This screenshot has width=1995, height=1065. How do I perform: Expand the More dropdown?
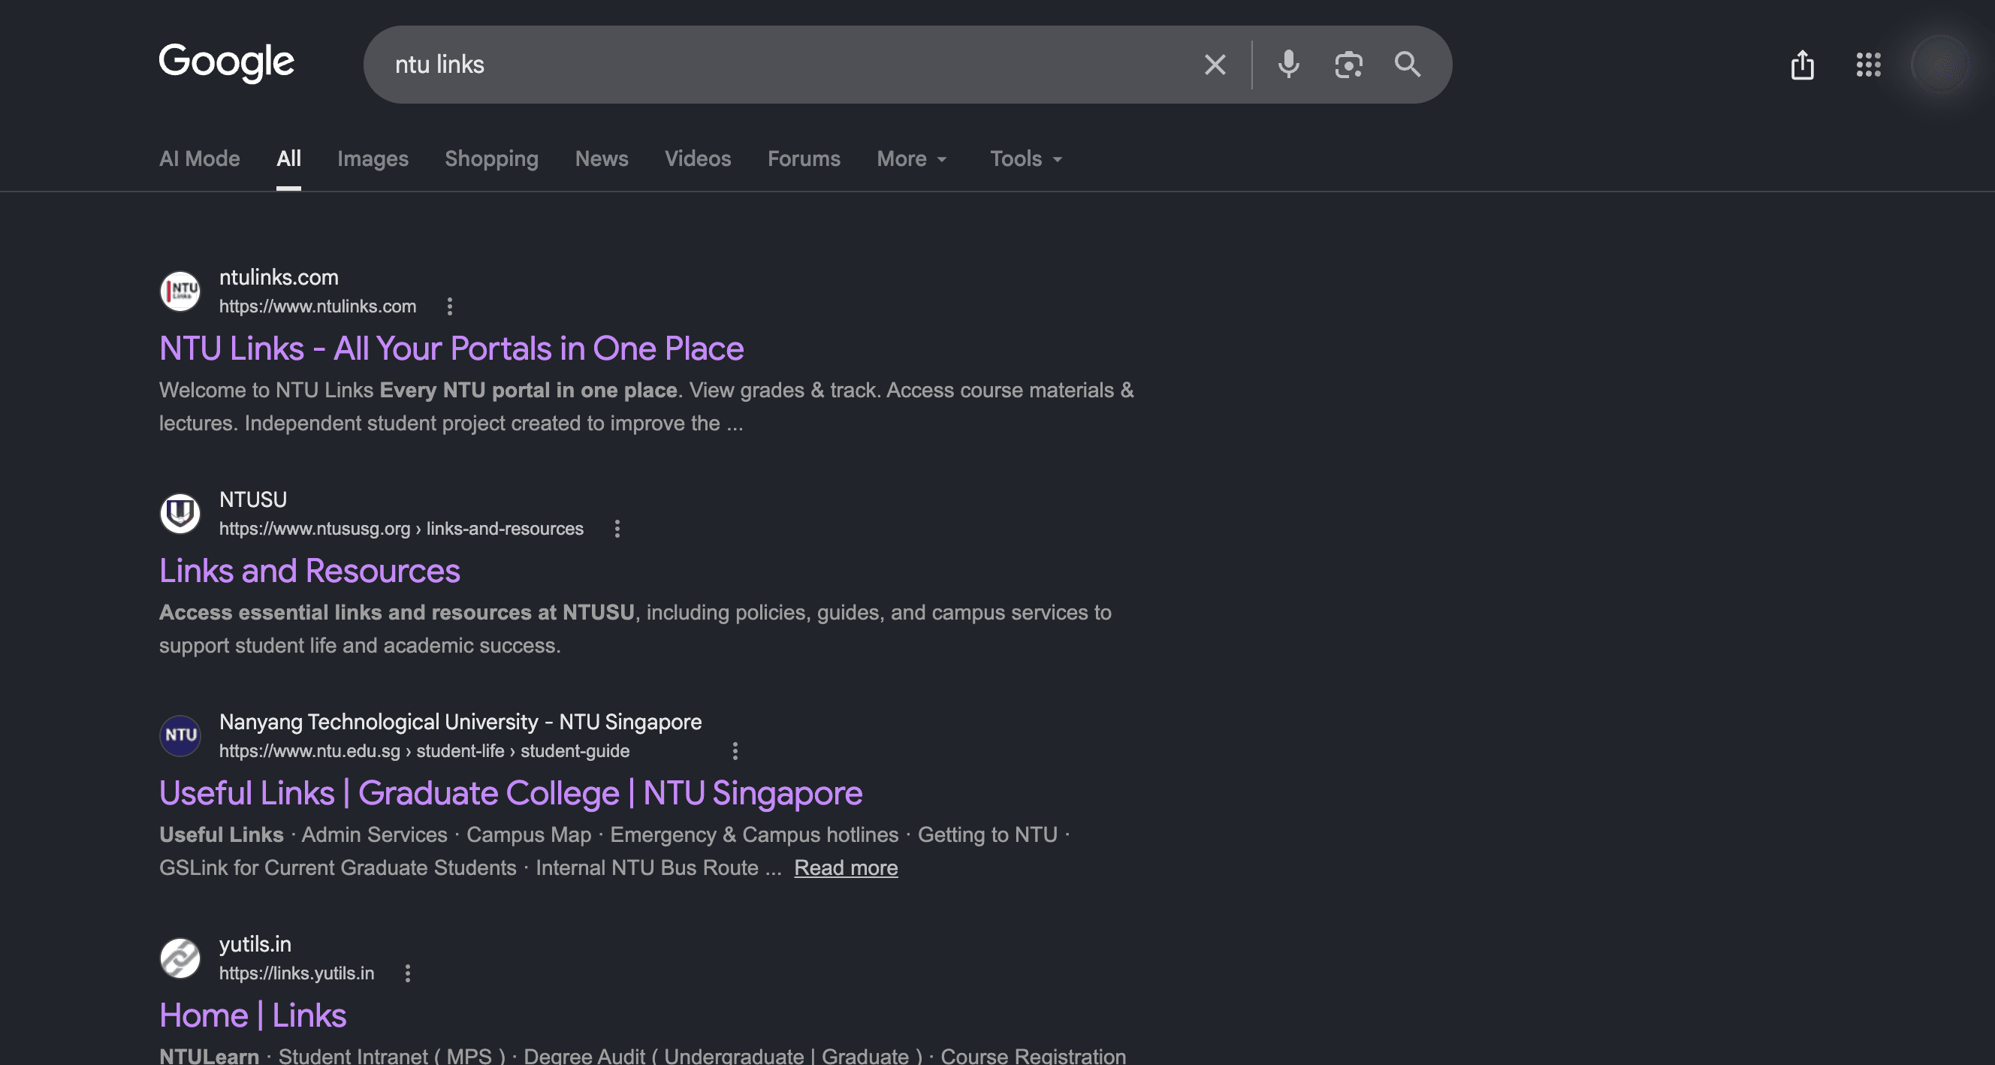(x=912, y=158)
